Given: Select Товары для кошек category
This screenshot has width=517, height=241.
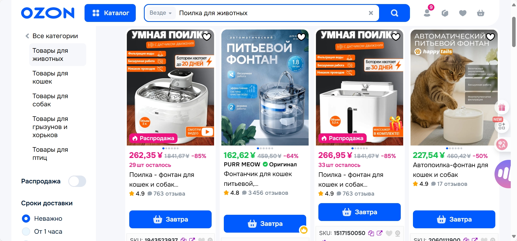Looking at the screenshot, I should pos(50,77).
